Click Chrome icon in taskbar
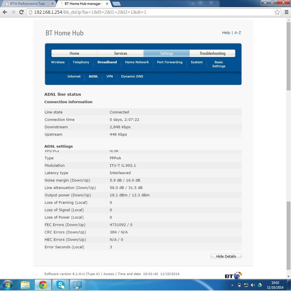The height and width of the screenshot is (291, 291). tap(43, 285)
